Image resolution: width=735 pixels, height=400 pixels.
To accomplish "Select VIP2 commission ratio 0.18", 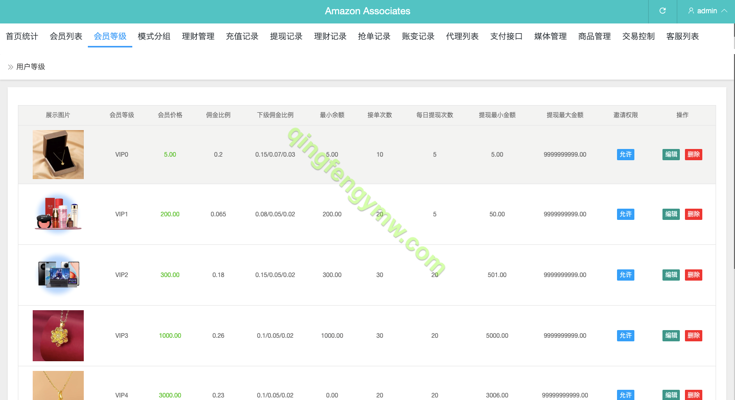I will (x=218, y=275).
